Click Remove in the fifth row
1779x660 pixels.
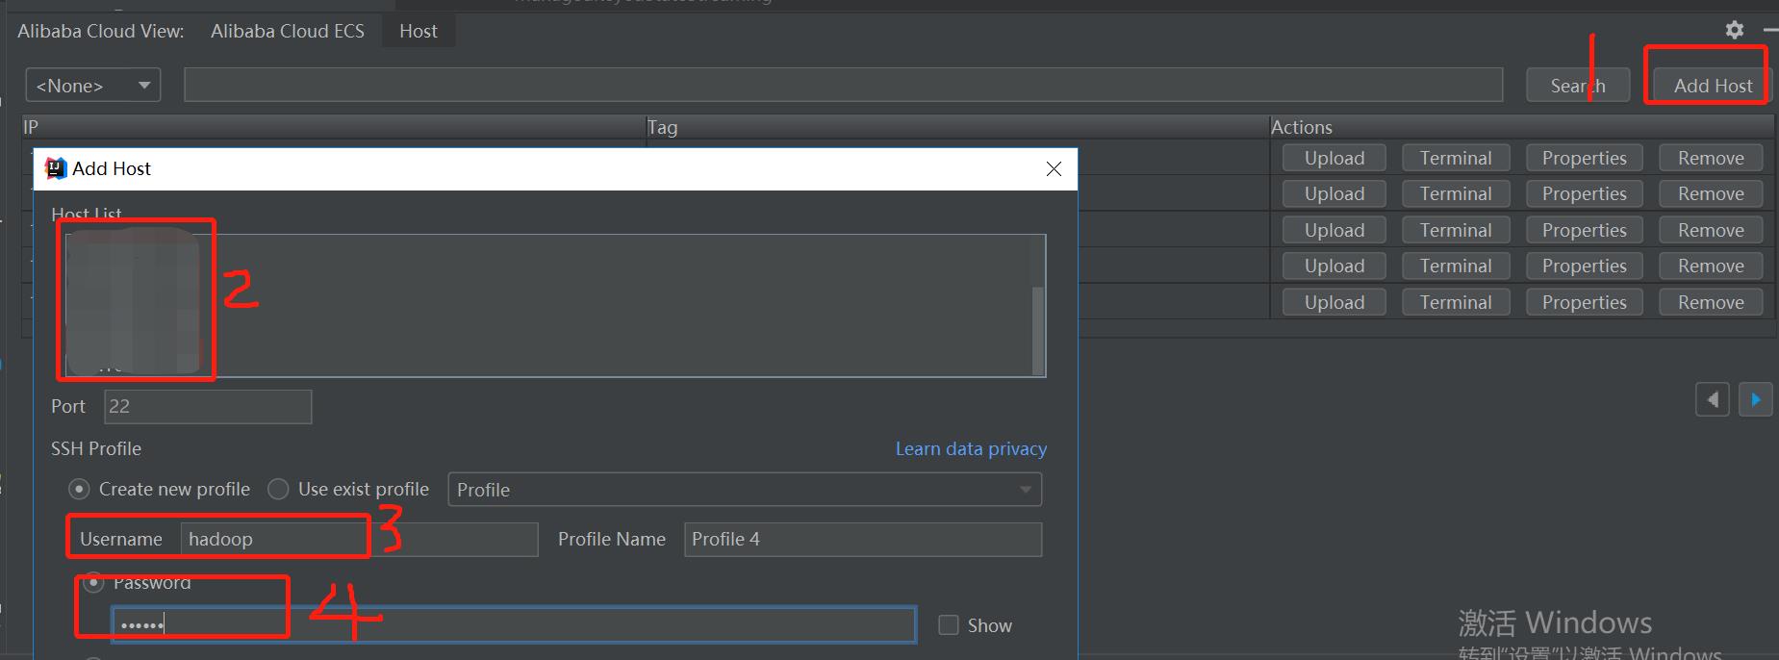(x=1711, y=302)
